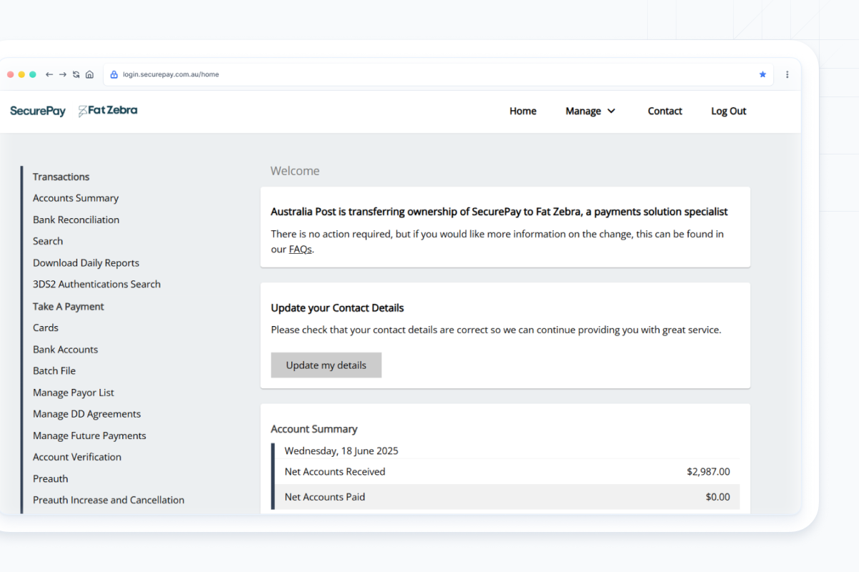Expand the Manage dropdown menu

pos(591,111)
